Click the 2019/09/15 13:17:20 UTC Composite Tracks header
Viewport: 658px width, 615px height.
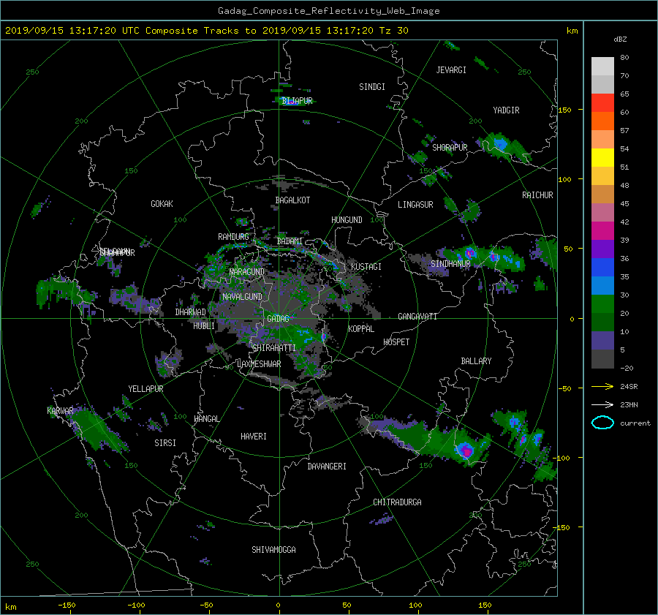[x=206, y=31]
